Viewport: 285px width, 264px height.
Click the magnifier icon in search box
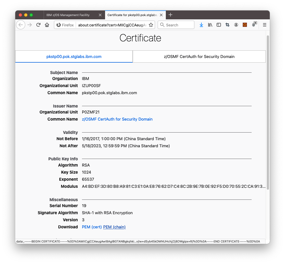click(162, 25)
